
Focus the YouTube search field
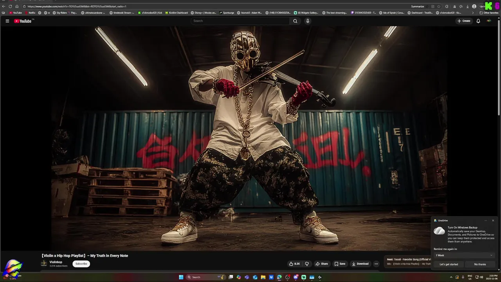(x=240, y=21)
